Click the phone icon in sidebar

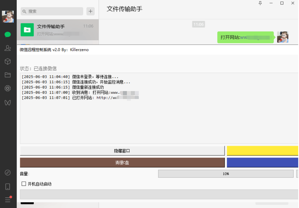[7, 186]
